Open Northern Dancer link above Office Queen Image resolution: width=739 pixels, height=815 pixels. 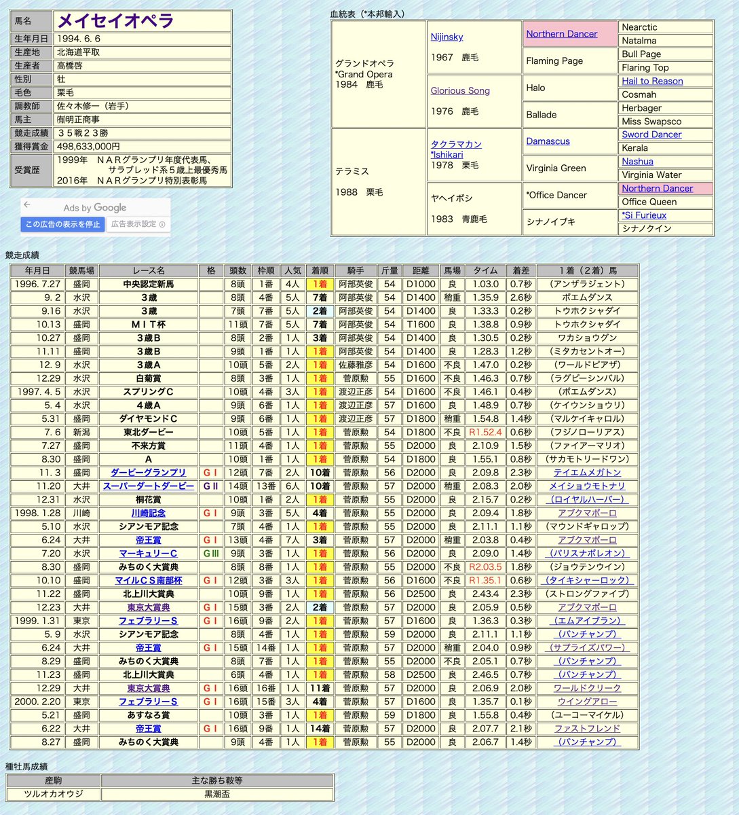point(658,188)
